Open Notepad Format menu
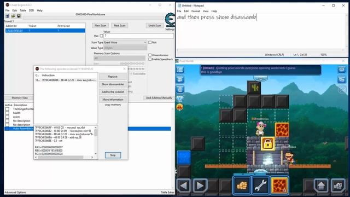The height and width of the screenshot is (197, 350). pyautogui.click(x=196, y=11)
